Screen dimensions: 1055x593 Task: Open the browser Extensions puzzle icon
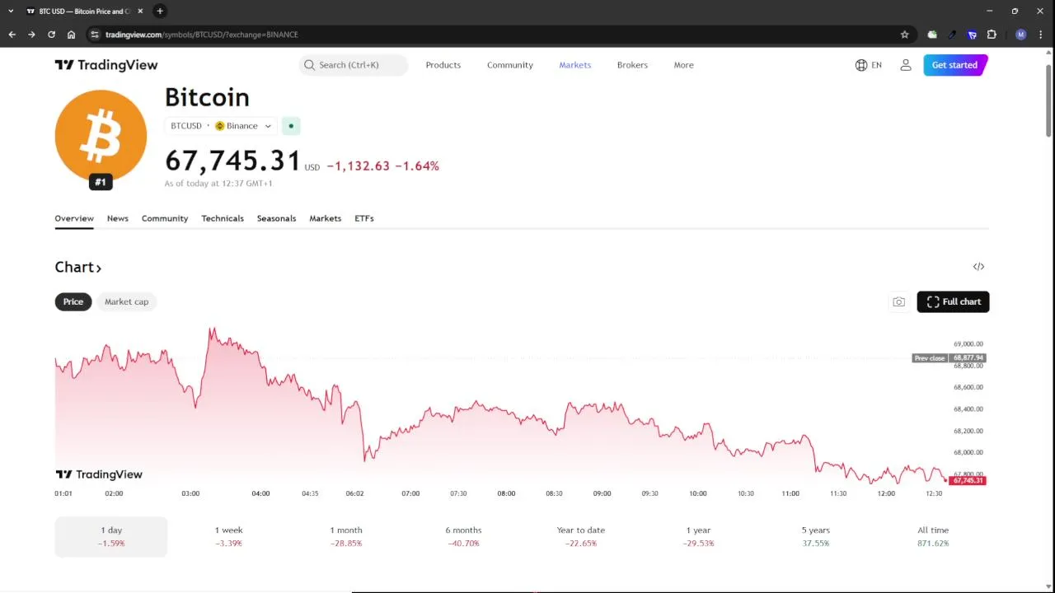(x=992, y=35)
